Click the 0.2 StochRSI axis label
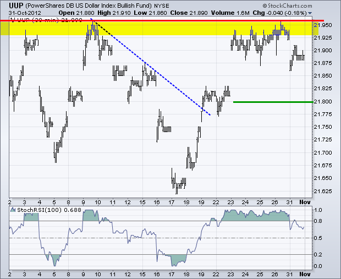Screen dimensions: 341x279 pos(318,255)
